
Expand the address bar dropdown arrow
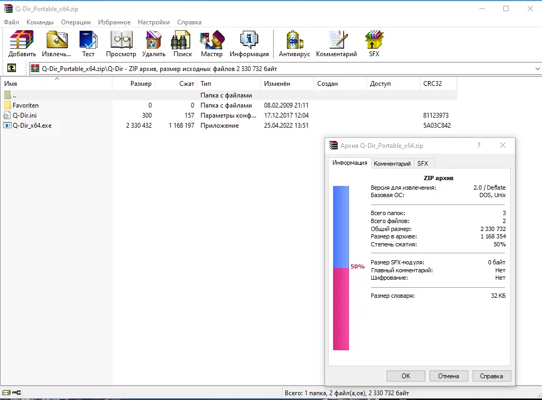(x=538, y=69)
